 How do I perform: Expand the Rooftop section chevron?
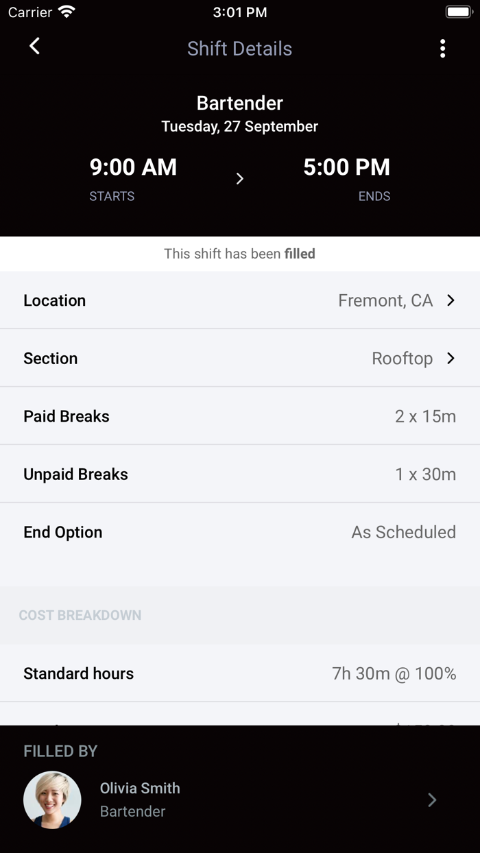point(451,358)
